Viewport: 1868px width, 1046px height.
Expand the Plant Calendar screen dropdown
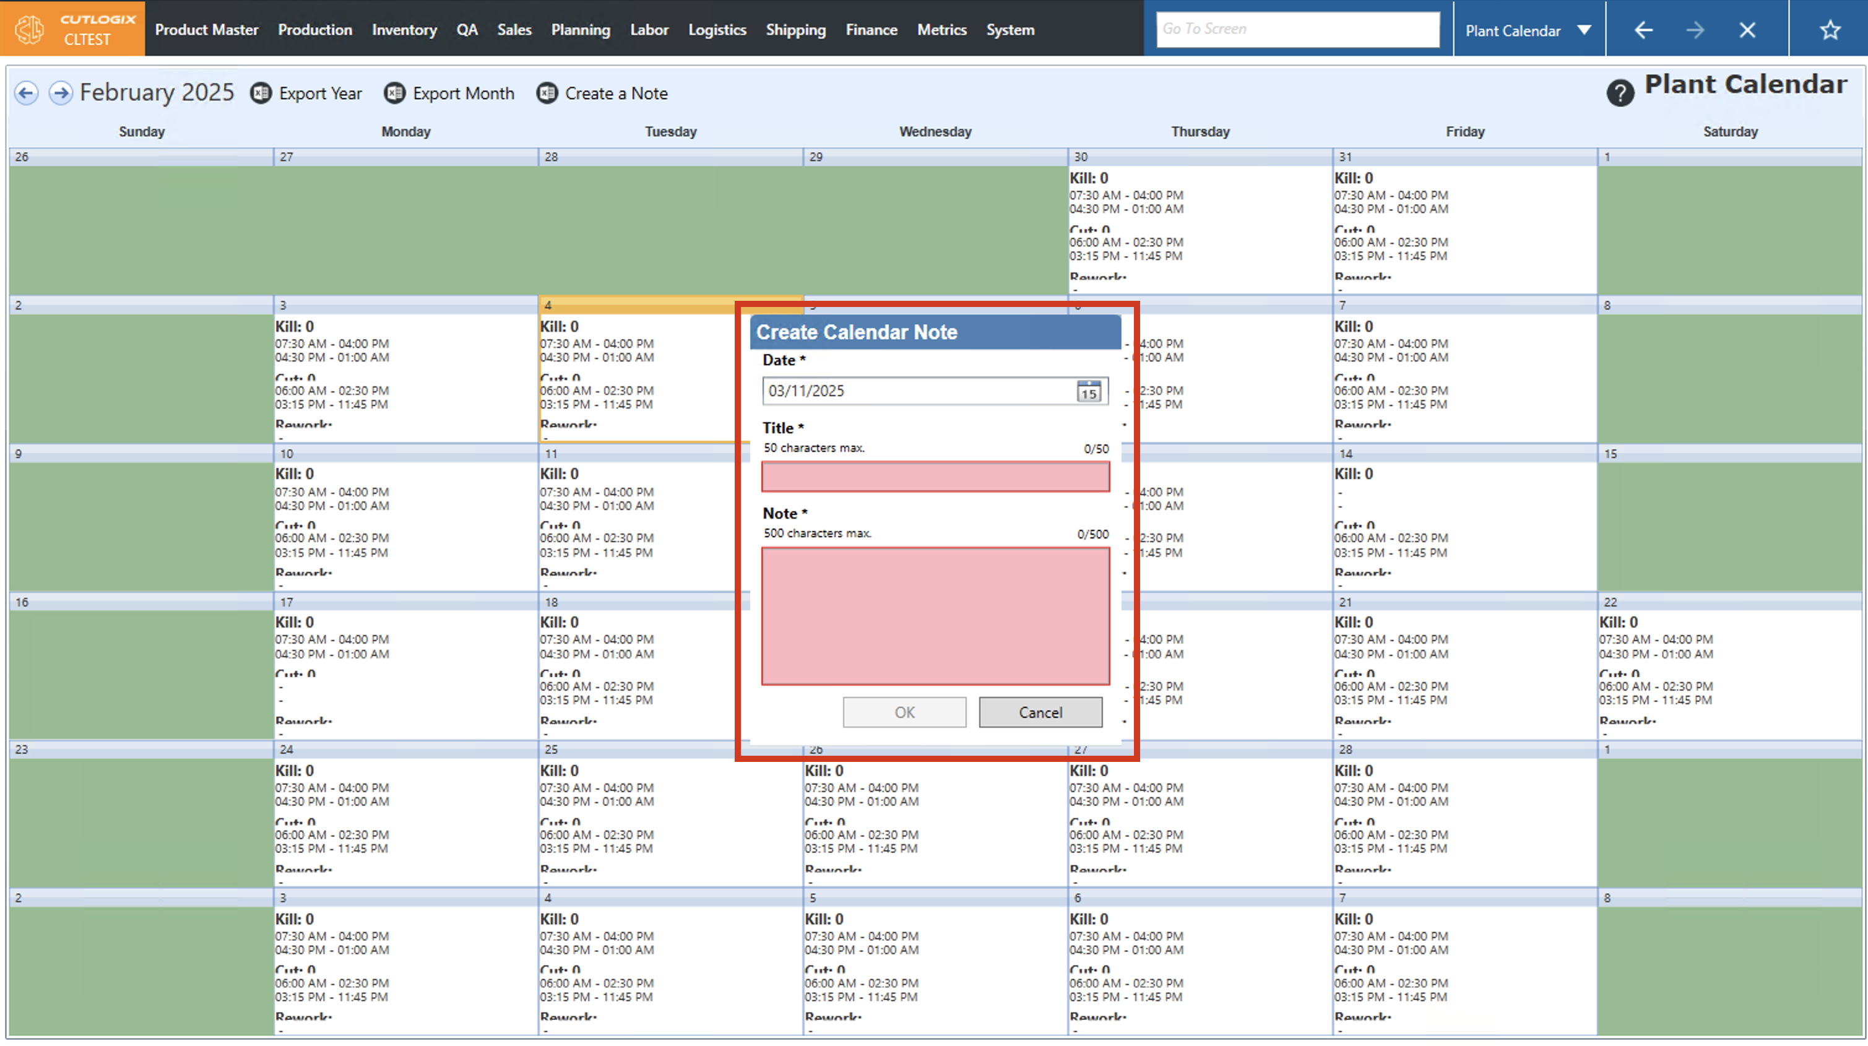click(1584, 30)
